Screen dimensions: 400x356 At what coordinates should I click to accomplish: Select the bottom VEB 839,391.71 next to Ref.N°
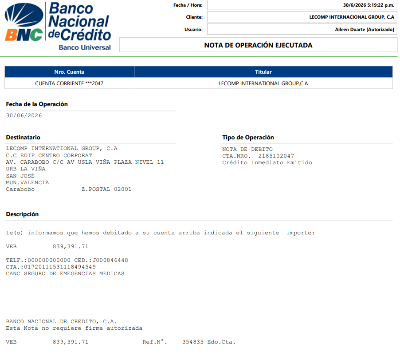pyautogui.click(x=47, y=342)
